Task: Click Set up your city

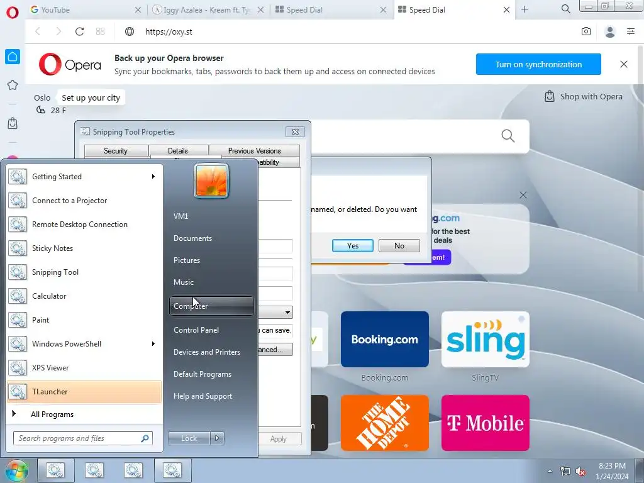Action: (x=91, y=97)
